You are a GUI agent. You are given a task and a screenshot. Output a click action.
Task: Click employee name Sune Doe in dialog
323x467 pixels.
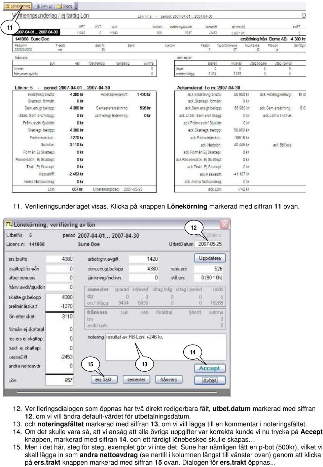[89, 244]
